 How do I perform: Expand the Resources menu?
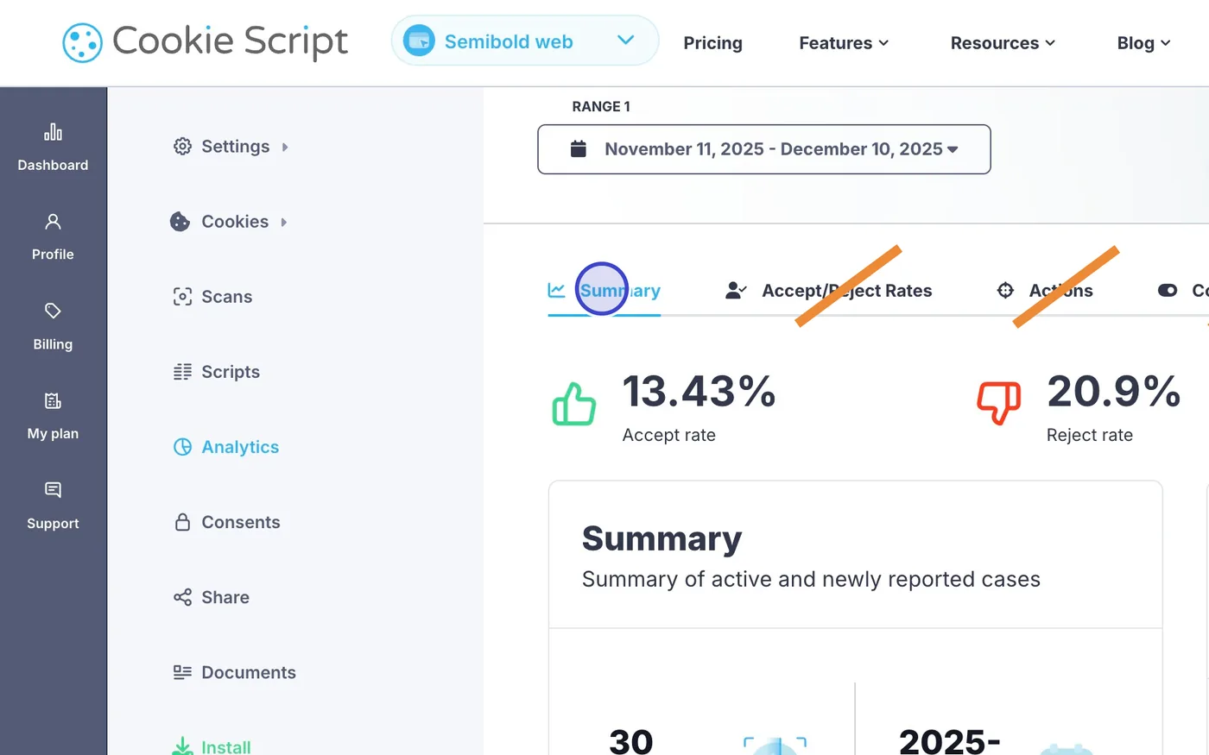[x=1003, y=43]
